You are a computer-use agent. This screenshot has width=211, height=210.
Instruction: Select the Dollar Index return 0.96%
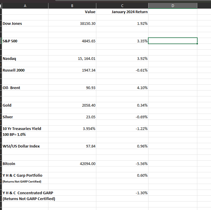coord(122,146)
